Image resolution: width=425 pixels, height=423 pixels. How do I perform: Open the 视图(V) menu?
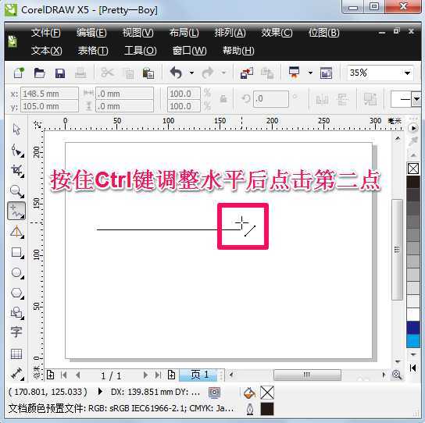coord(138,33)
